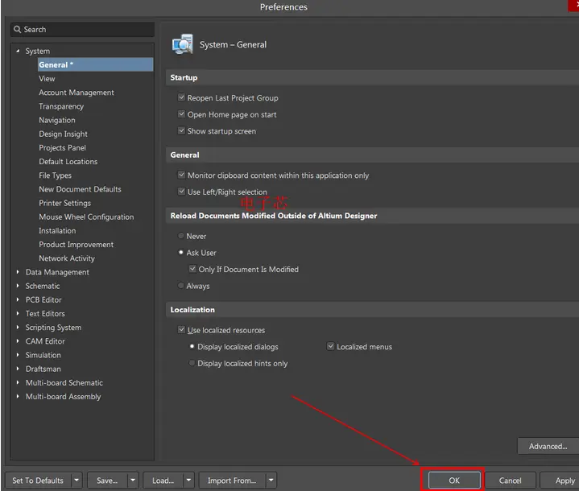Open the Transparency preferences page
The width and height of the screenshot is (579, 491).
(61, 106)
